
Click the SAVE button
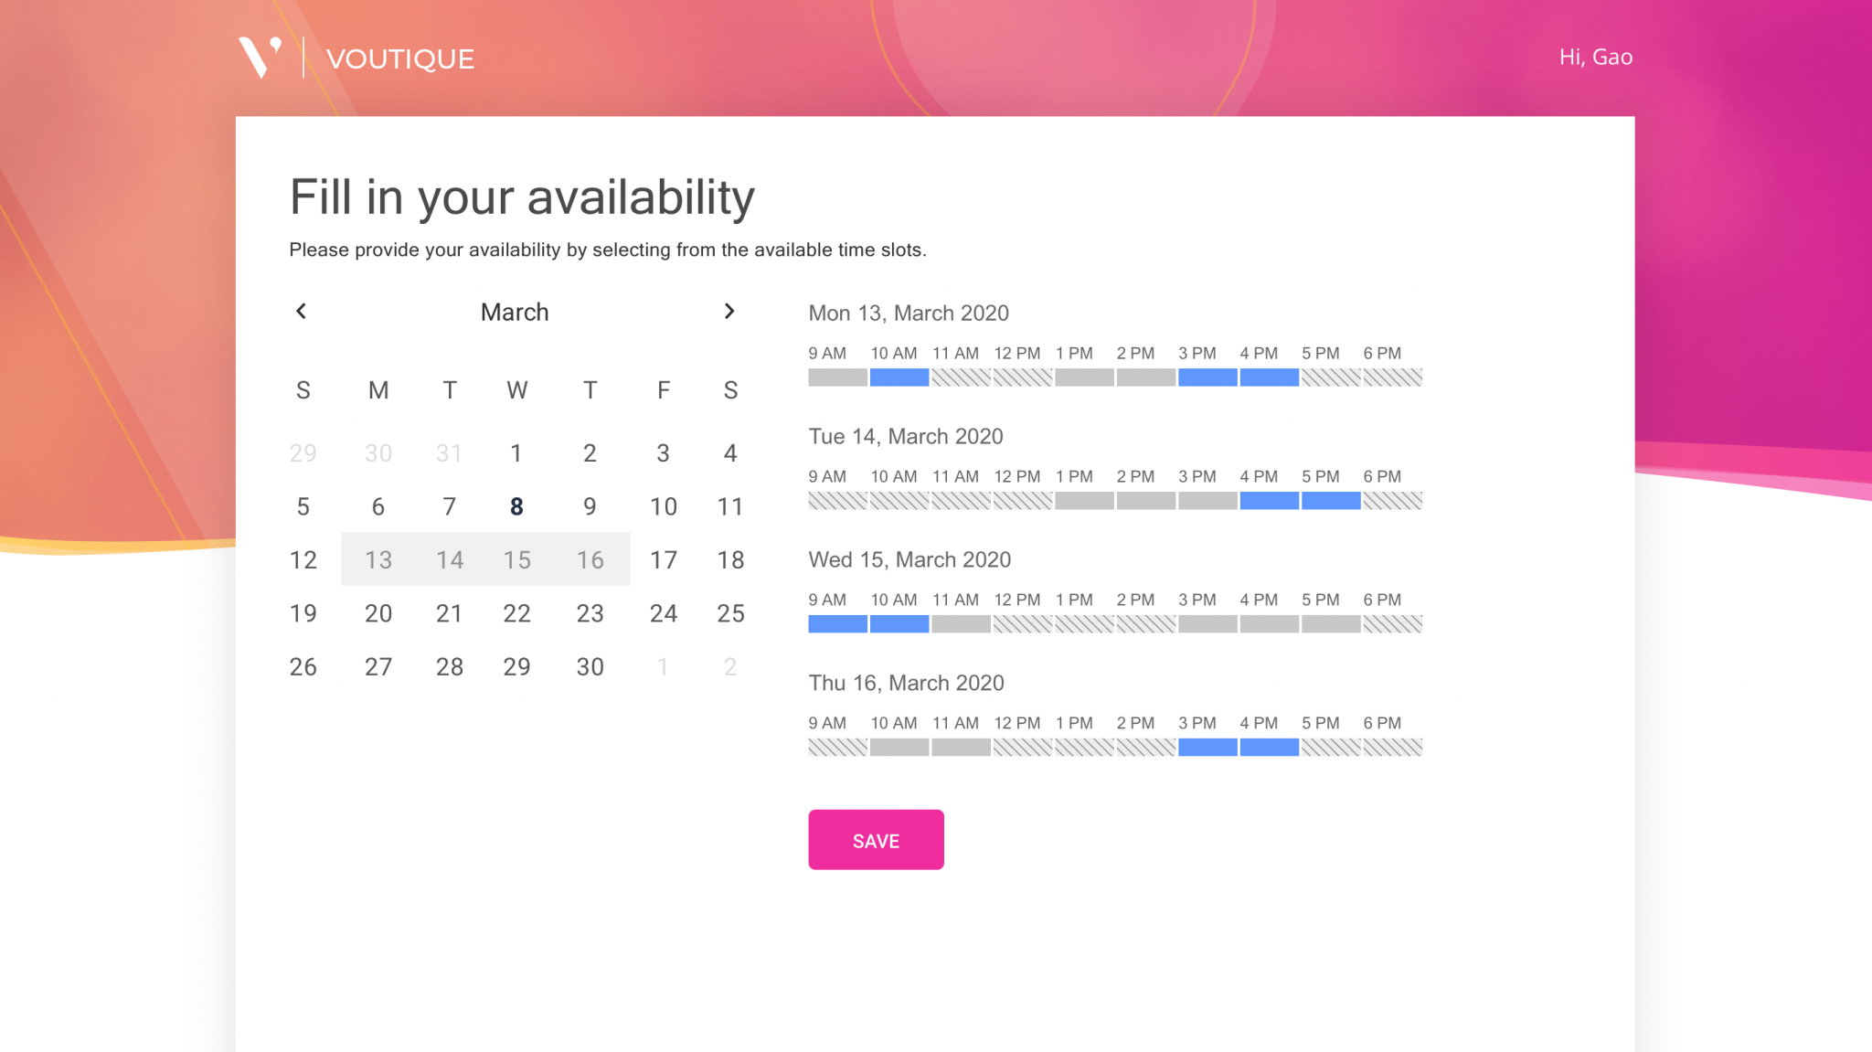point(875,839)
